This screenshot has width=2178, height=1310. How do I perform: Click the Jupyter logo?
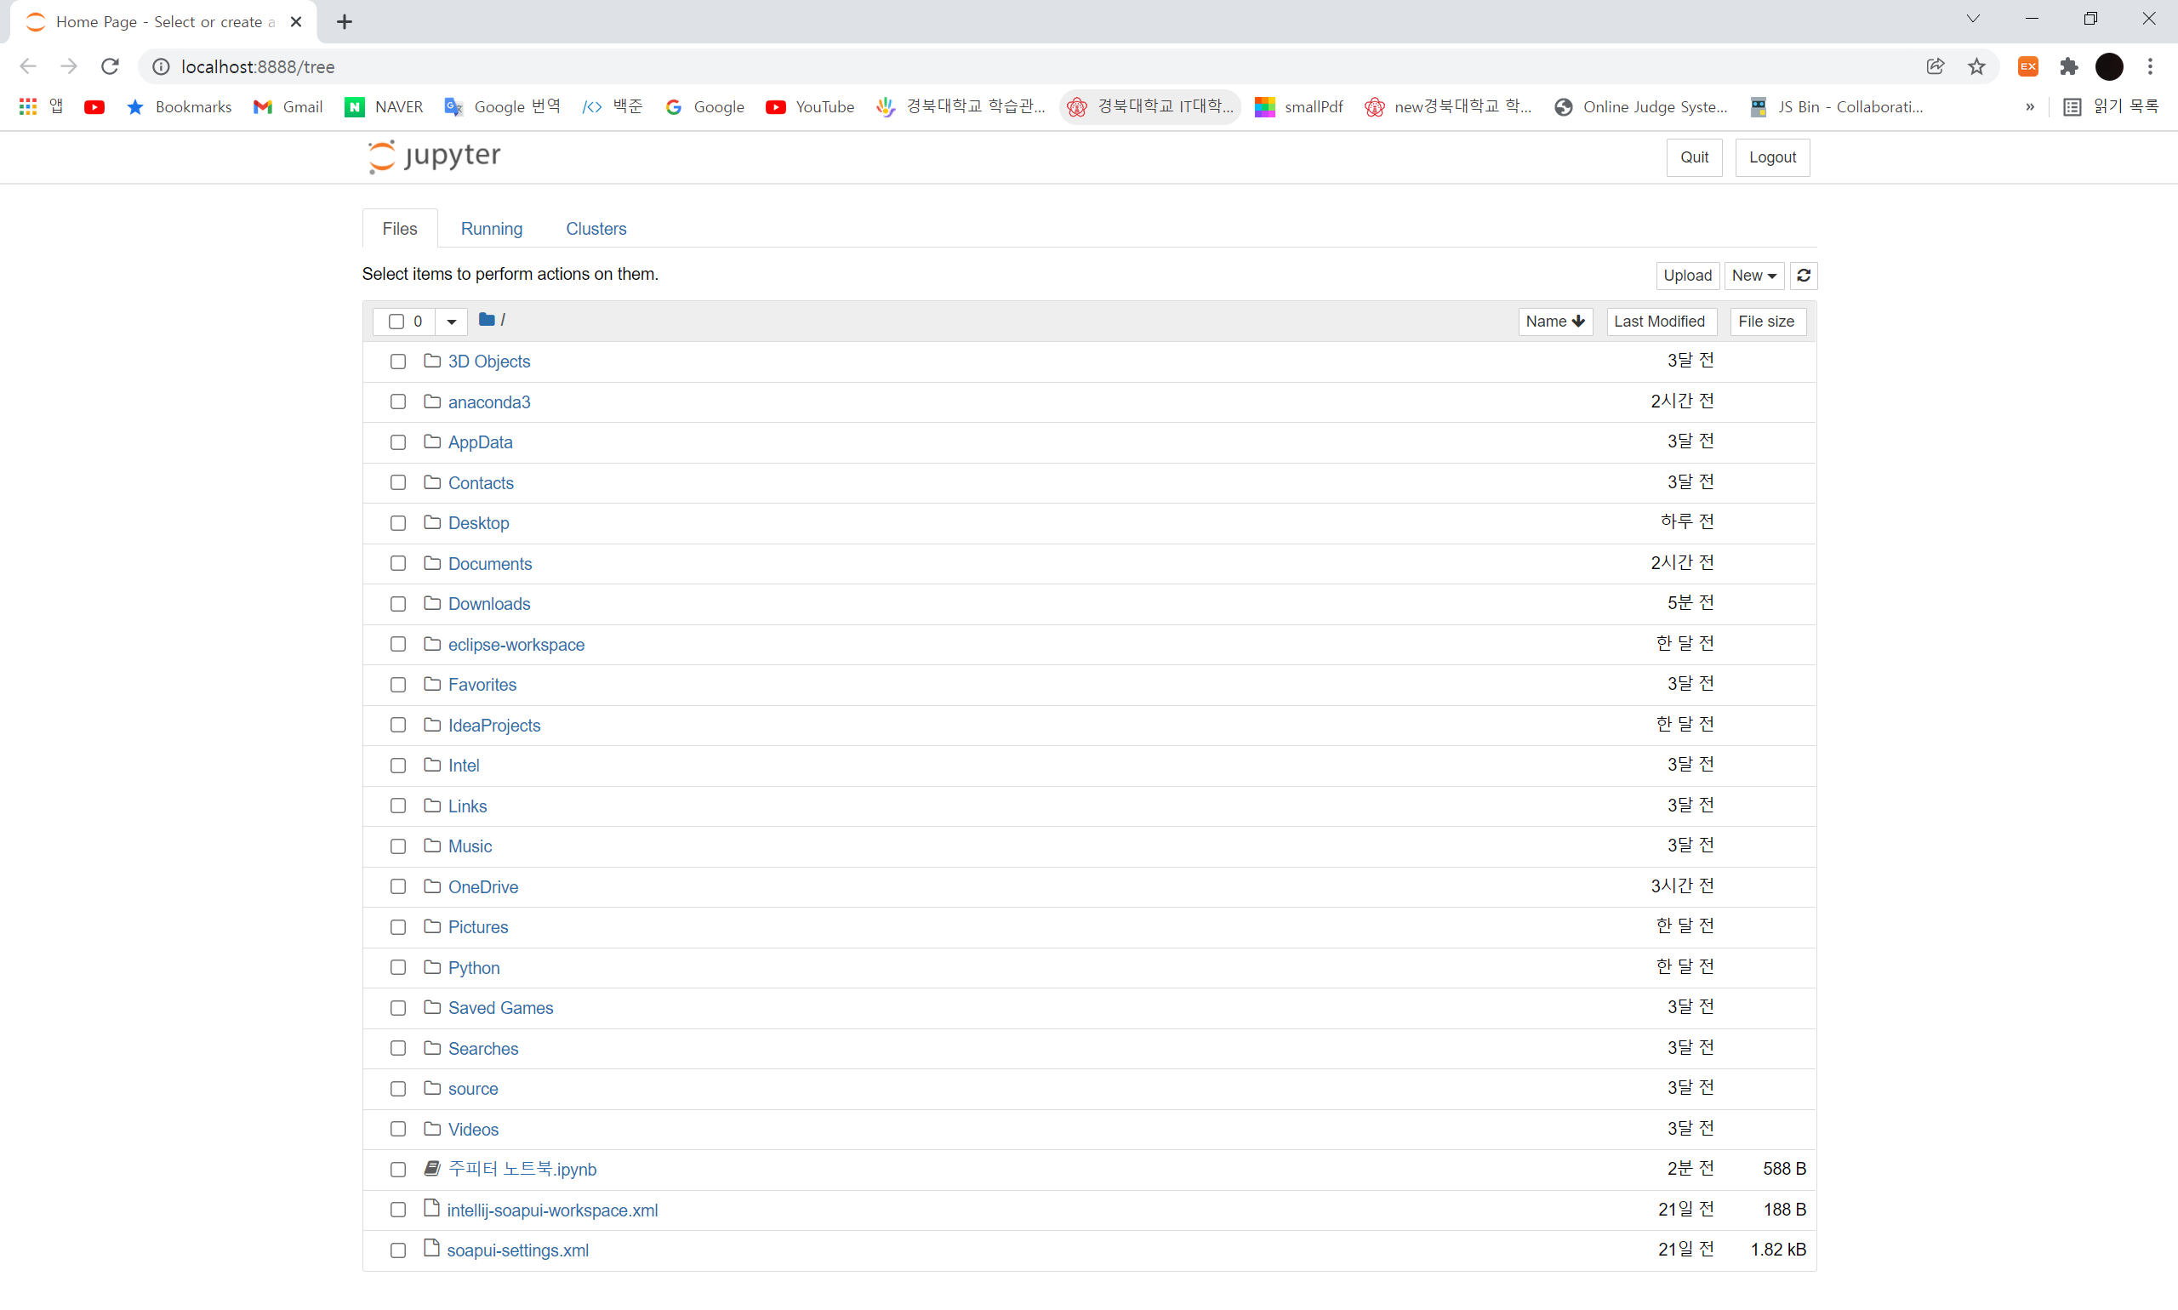tap(434, 157)
